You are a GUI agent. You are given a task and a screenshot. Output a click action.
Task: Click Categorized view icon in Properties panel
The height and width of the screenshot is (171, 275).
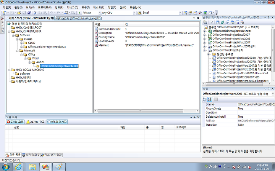(205, 99)
